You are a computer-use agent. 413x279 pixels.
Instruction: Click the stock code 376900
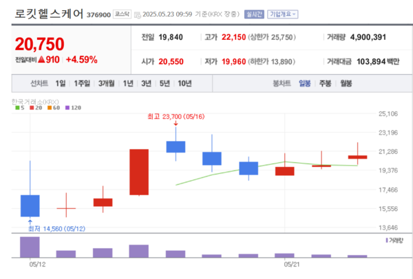[x=98, y=15]
